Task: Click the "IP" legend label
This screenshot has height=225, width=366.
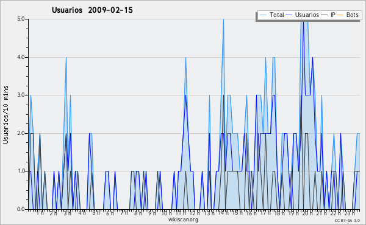Action: coord(332,15)
